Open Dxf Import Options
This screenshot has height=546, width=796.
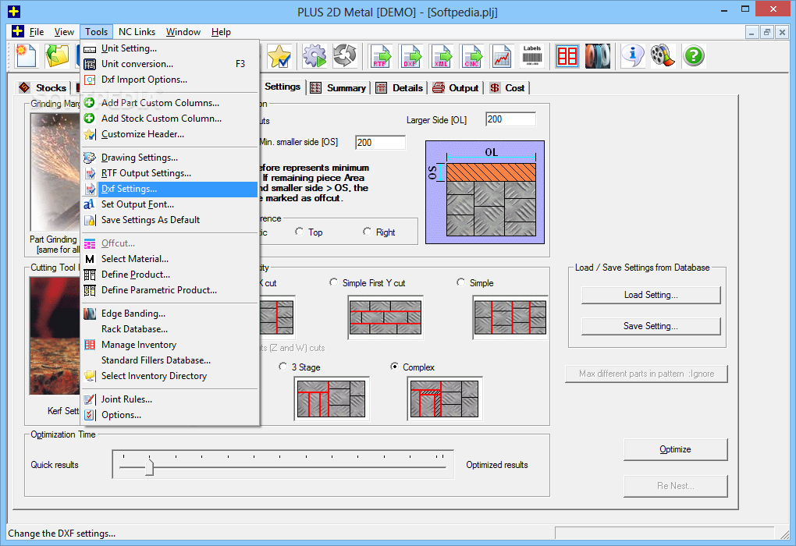tap(169, 80)
